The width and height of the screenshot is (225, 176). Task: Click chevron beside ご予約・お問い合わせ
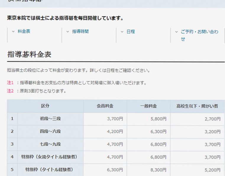177,32
